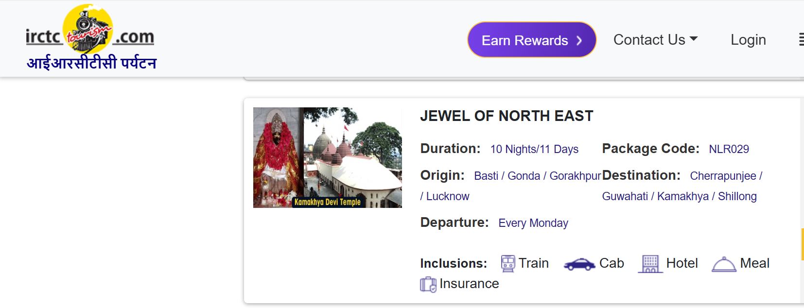Click the Cab inclusion icon
The height and width of the screenshot is (308, 804).
(579, 264)
